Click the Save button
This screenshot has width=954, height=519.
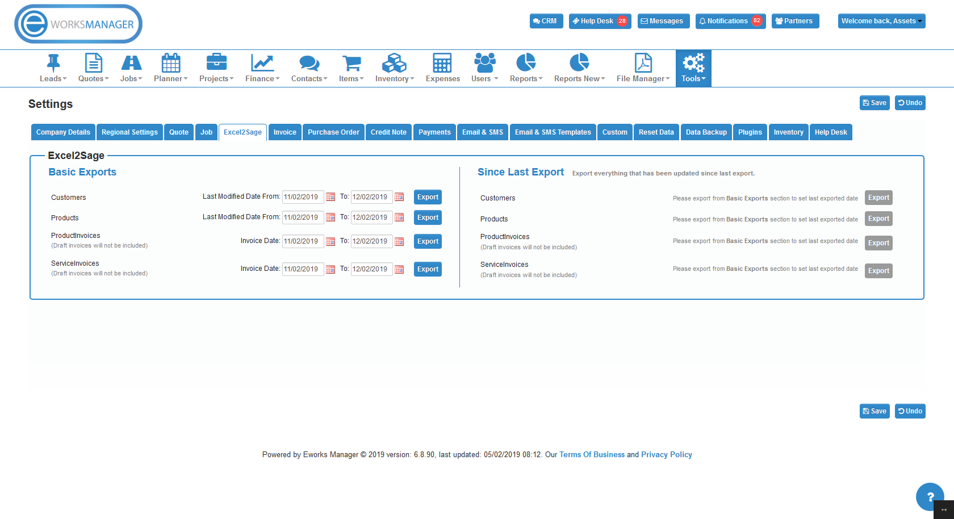(874, 103)
